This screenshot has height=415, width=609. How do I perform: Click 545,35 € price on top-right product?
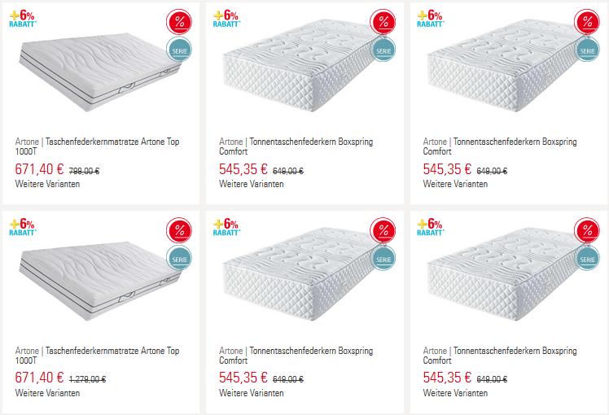(x=447, y=169)
